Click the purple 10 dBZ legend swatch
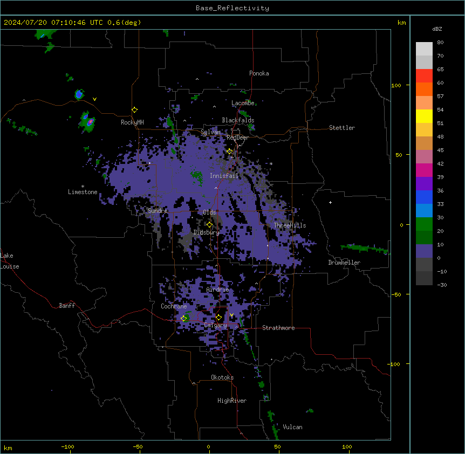 tap(424, 251)
